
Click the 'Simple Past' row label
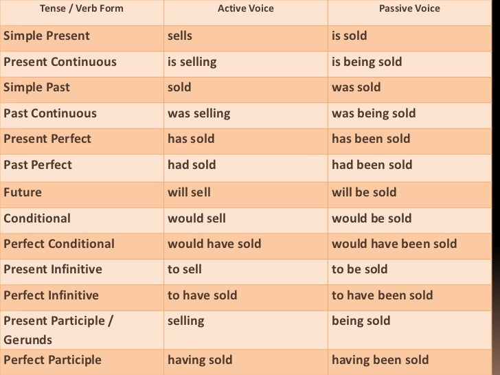pyautogui.click(x=36, y=88)
